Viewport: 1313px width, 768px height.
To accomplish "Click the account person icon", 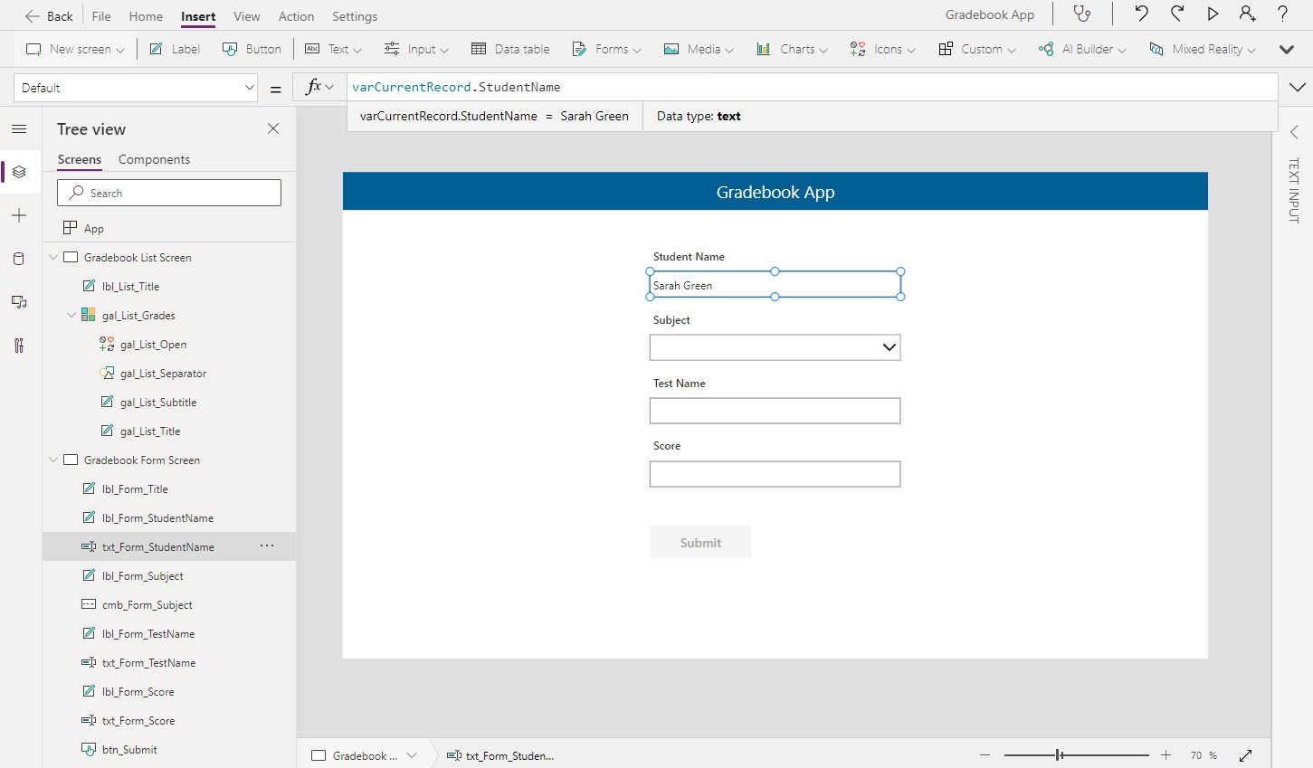I will (1248, 14).
